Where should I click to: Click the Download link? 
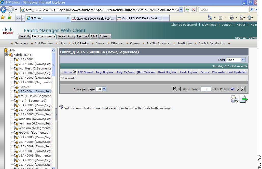click(209, 25)
